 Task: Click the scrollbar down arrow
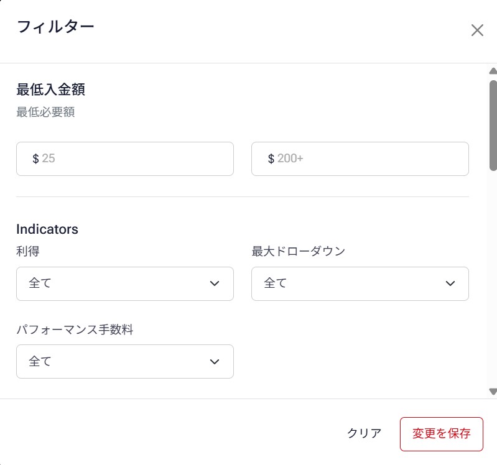(x=493, y=391)
